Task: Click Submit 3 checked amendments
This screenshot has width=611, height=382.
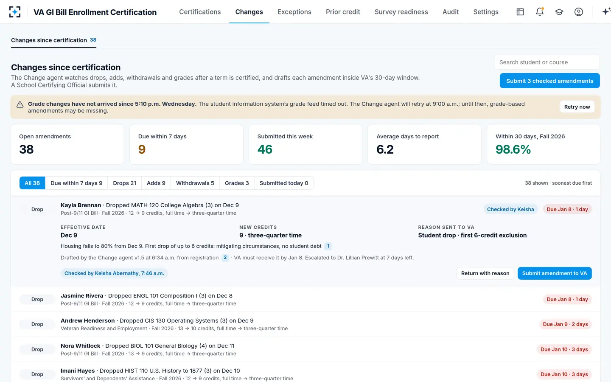Action: click(549, 81)
